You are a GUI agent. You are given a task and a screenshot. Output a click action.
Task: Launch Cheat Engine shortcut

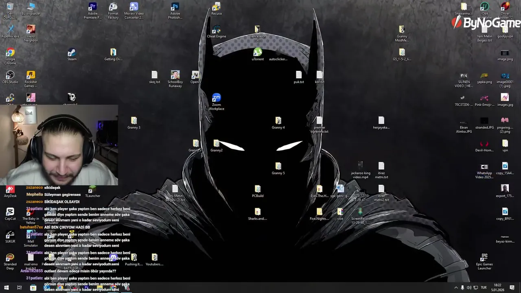[217, 32]
